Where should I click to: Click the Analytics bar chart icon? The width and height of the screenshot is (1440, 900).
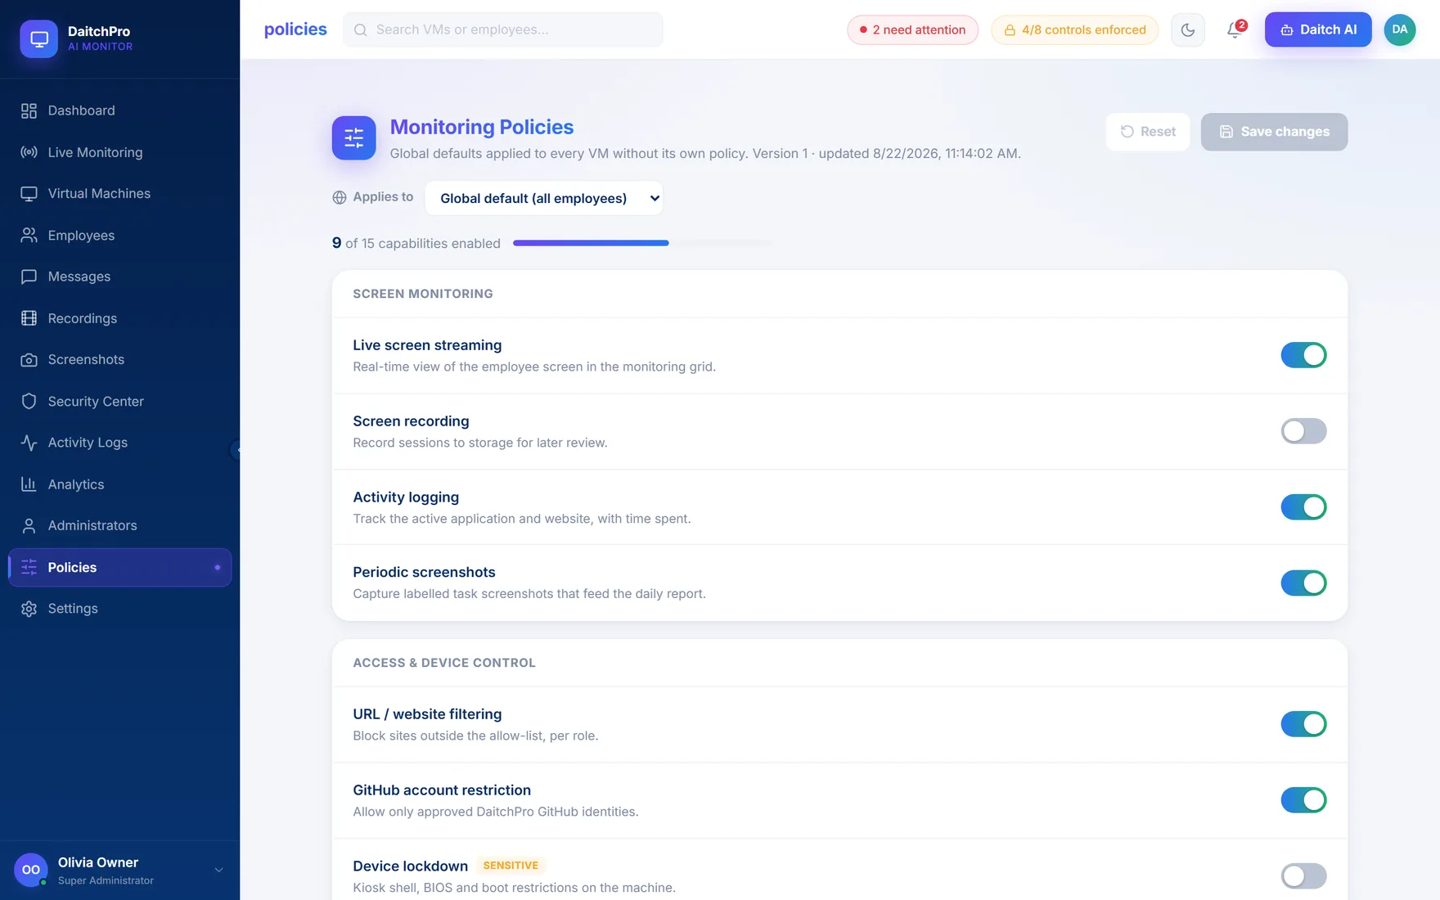(29, 484)
